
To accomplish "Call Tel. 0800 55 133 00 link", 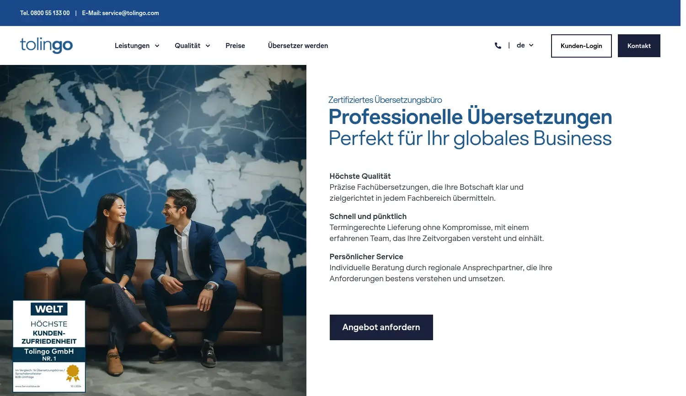I will pos(45,13).
